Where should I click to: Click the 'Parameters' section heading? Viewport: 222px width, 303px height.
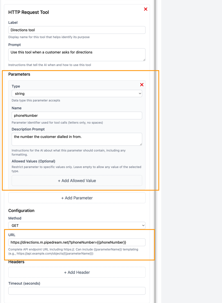coord(19,74)
